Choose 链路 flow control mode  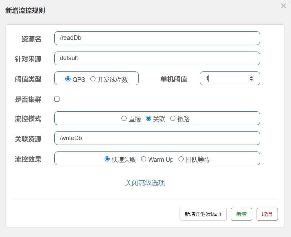click(173, 118)
